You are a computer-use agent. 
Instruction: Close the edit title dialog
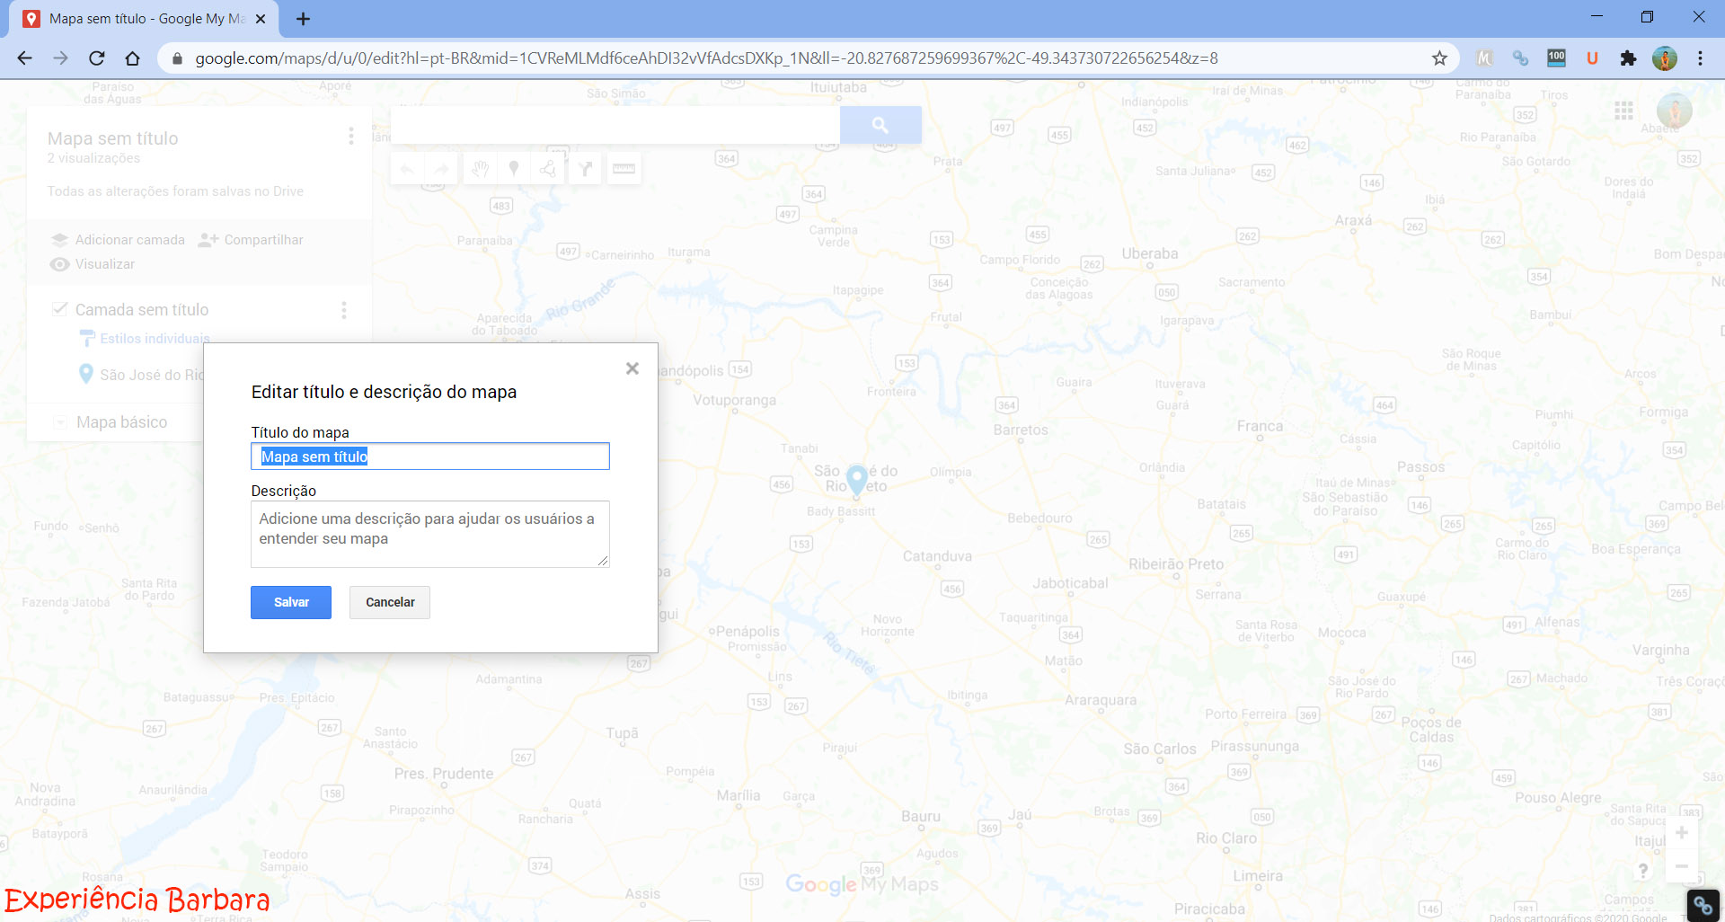[632, 368]
